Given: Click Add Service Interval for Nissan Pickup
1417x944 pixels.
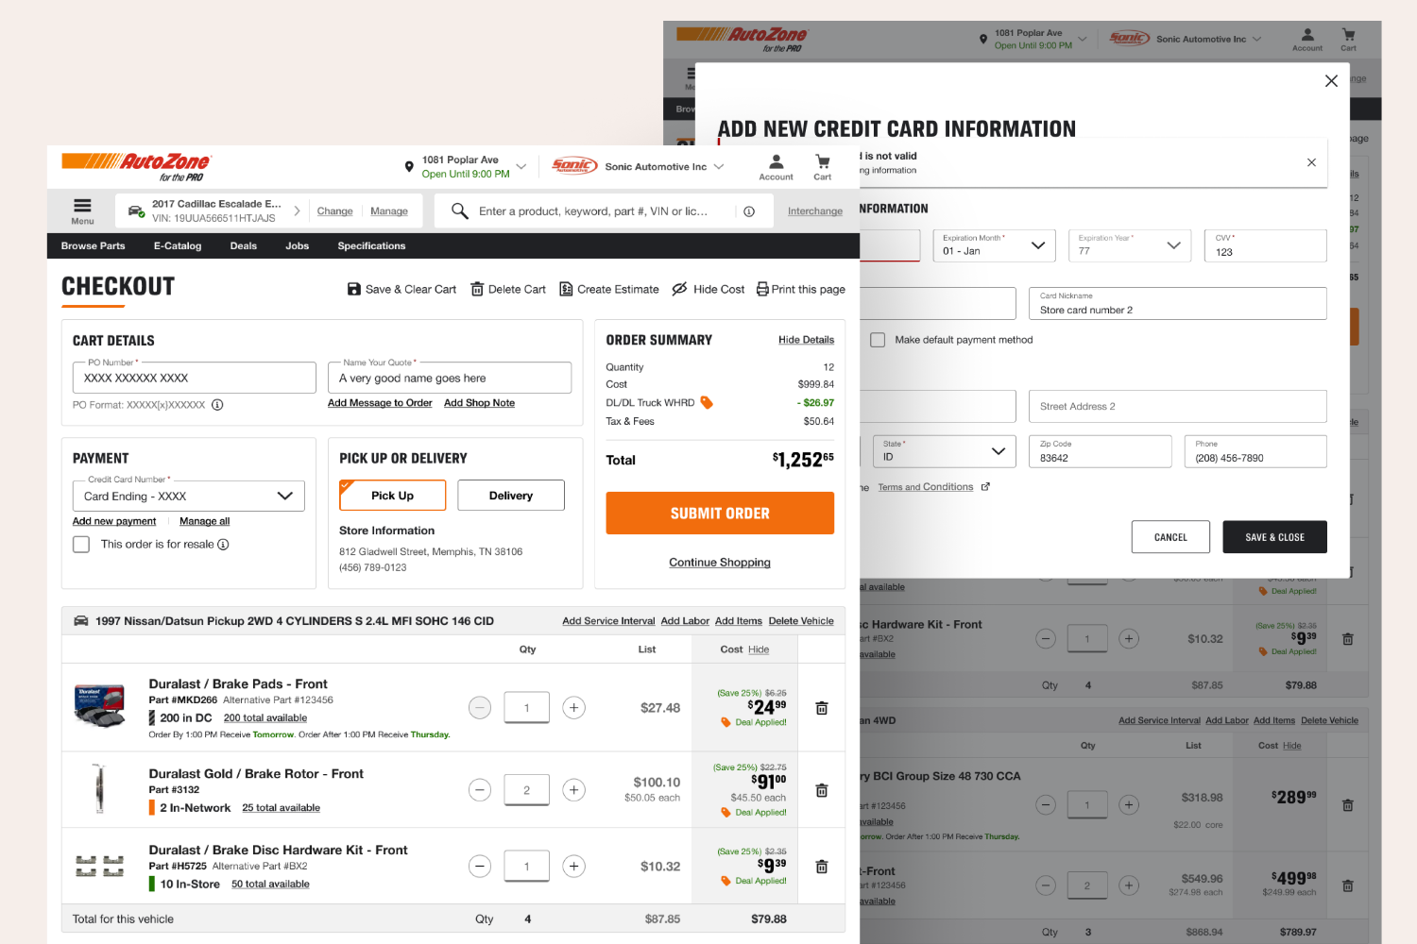Looking at the screenshot, I should pos(608,621).
